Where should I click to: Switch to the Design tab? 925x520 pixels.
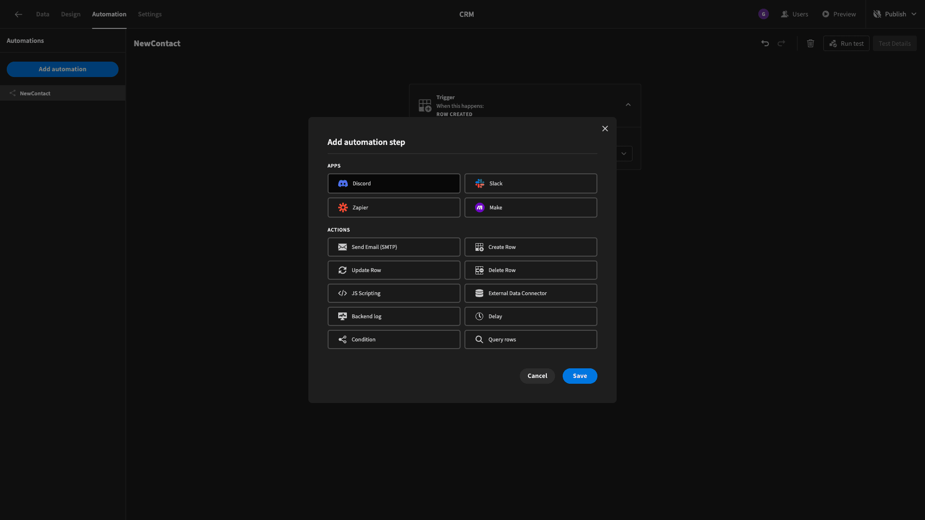pyautogui.click(x=70, y=14)
